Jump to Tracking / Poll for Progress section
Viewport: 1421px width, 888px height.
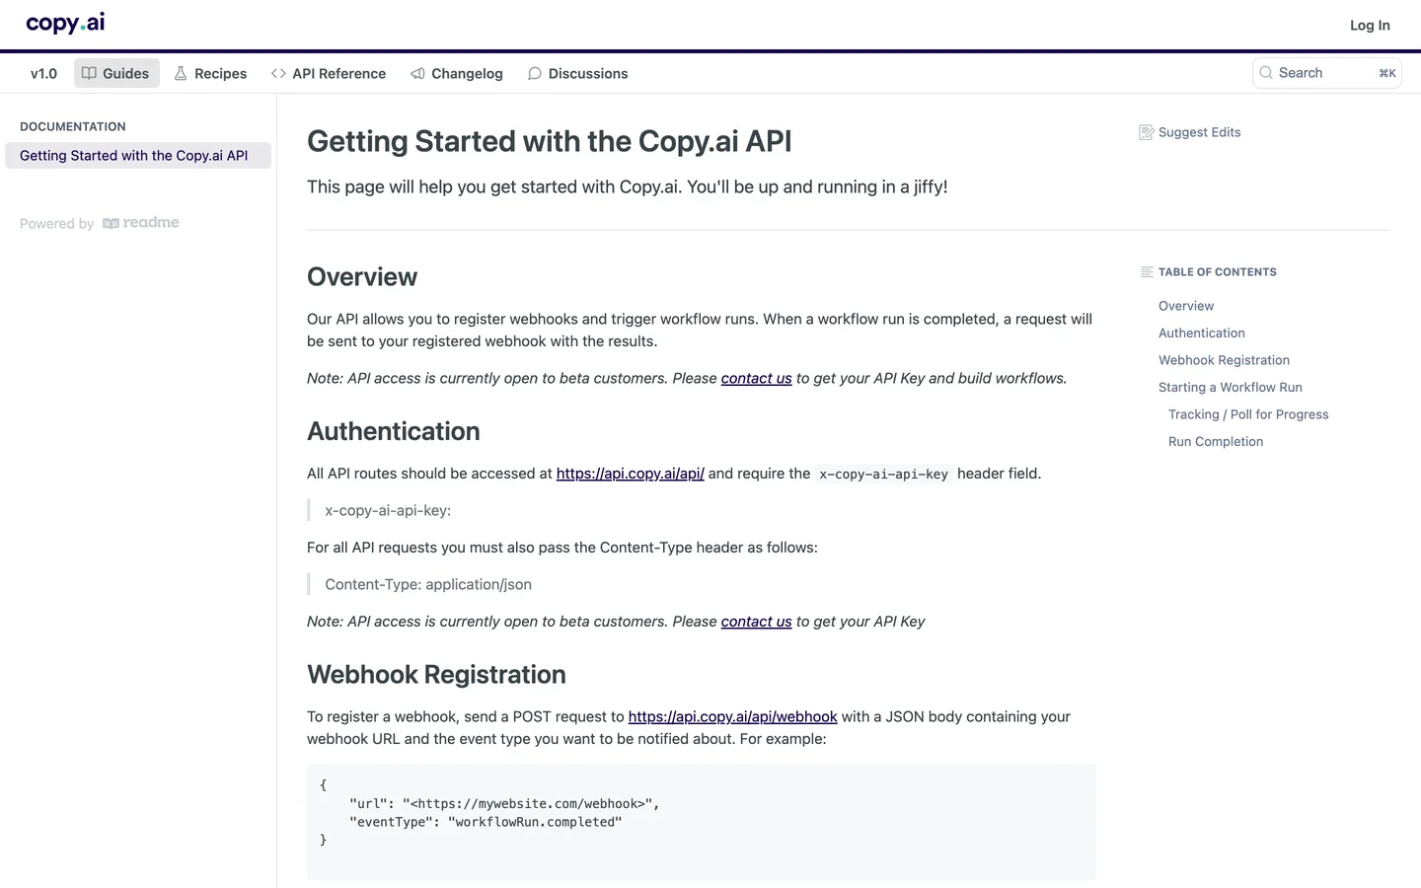coord(1248,414)
